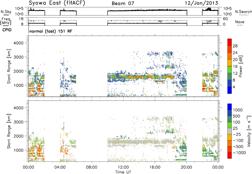
Task: Click the 'CPID' row label
Action: pyautogui.click(x=7, y=30)
